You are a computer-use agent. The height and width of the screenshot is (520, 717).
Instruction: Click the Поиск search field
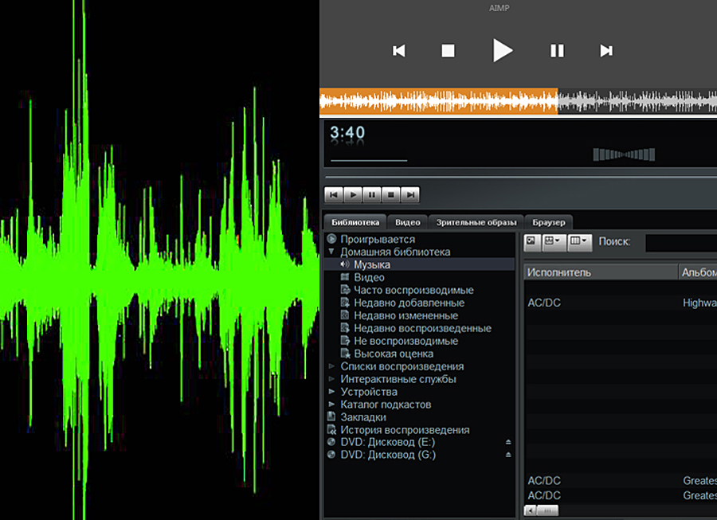coord(680,241)
